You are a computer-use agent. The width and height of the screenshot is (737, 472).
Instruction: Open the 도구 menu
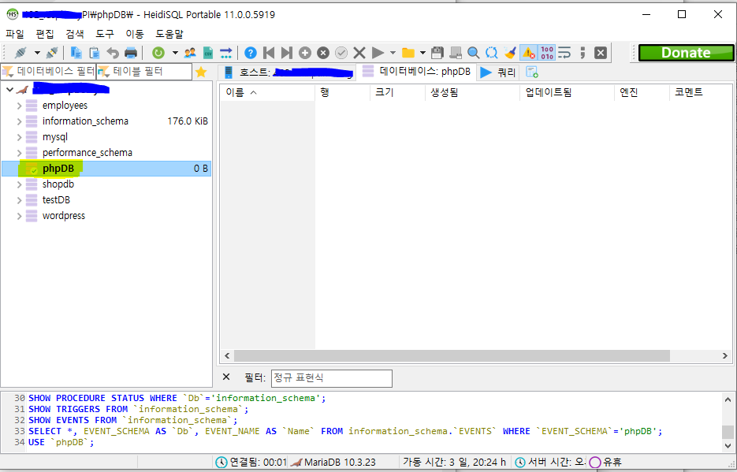105,34
